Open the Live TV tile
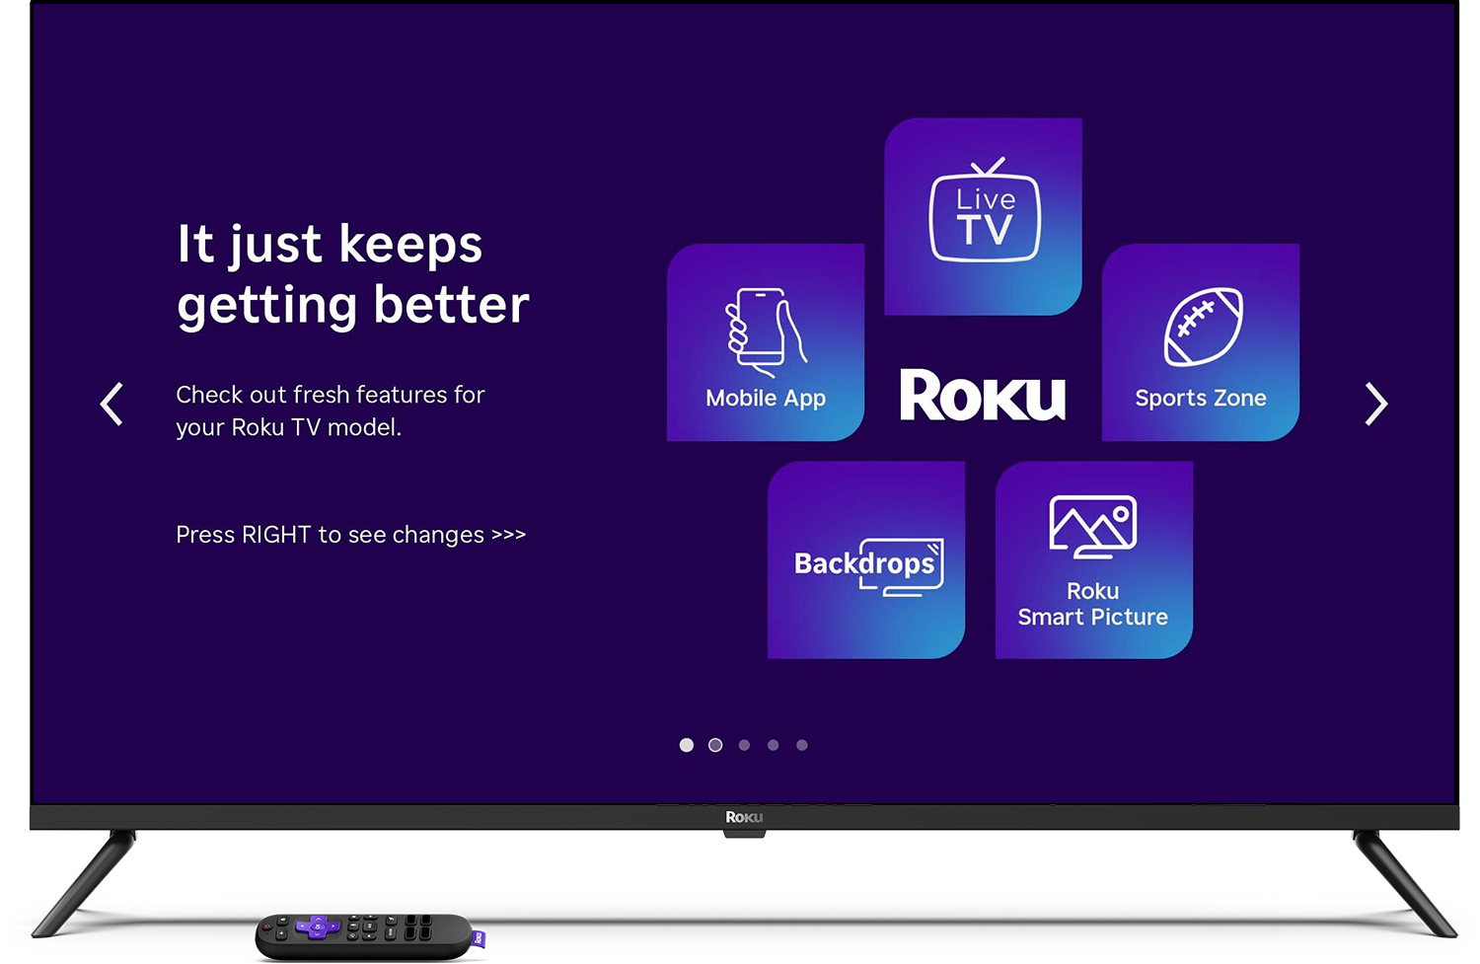The height and width of the screenshot is (964, 1480). [983, 216]
